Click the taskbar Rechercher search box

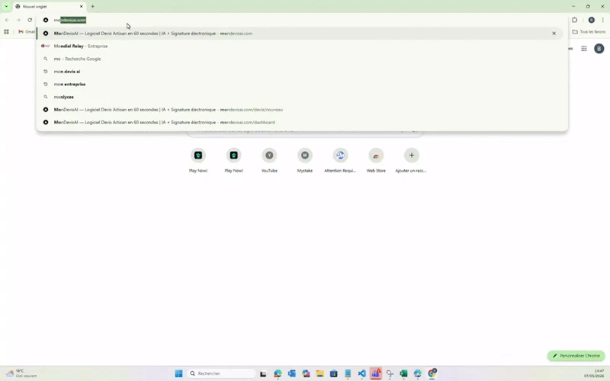click(x=220, y=373)
